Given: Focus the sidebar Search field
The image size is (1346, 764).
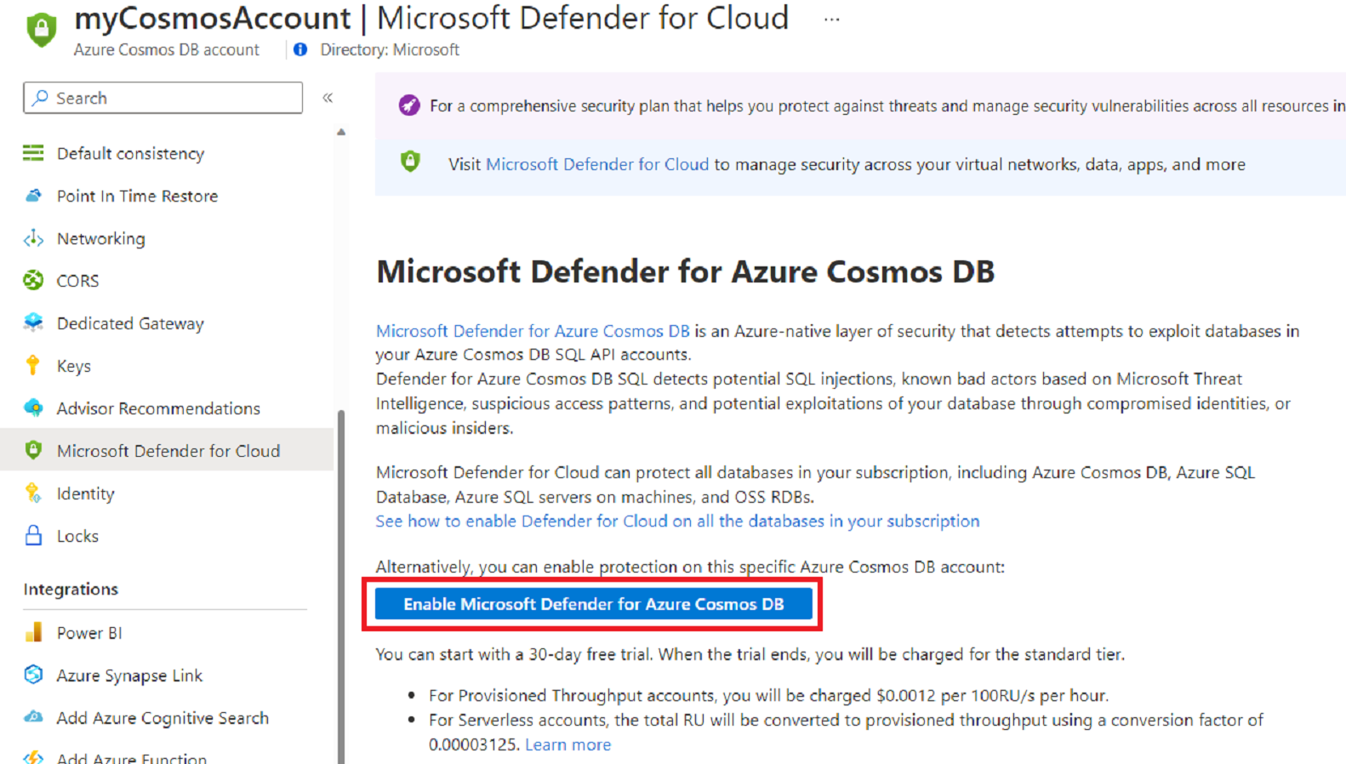Looking at the screenshot, I should (163, 98).
